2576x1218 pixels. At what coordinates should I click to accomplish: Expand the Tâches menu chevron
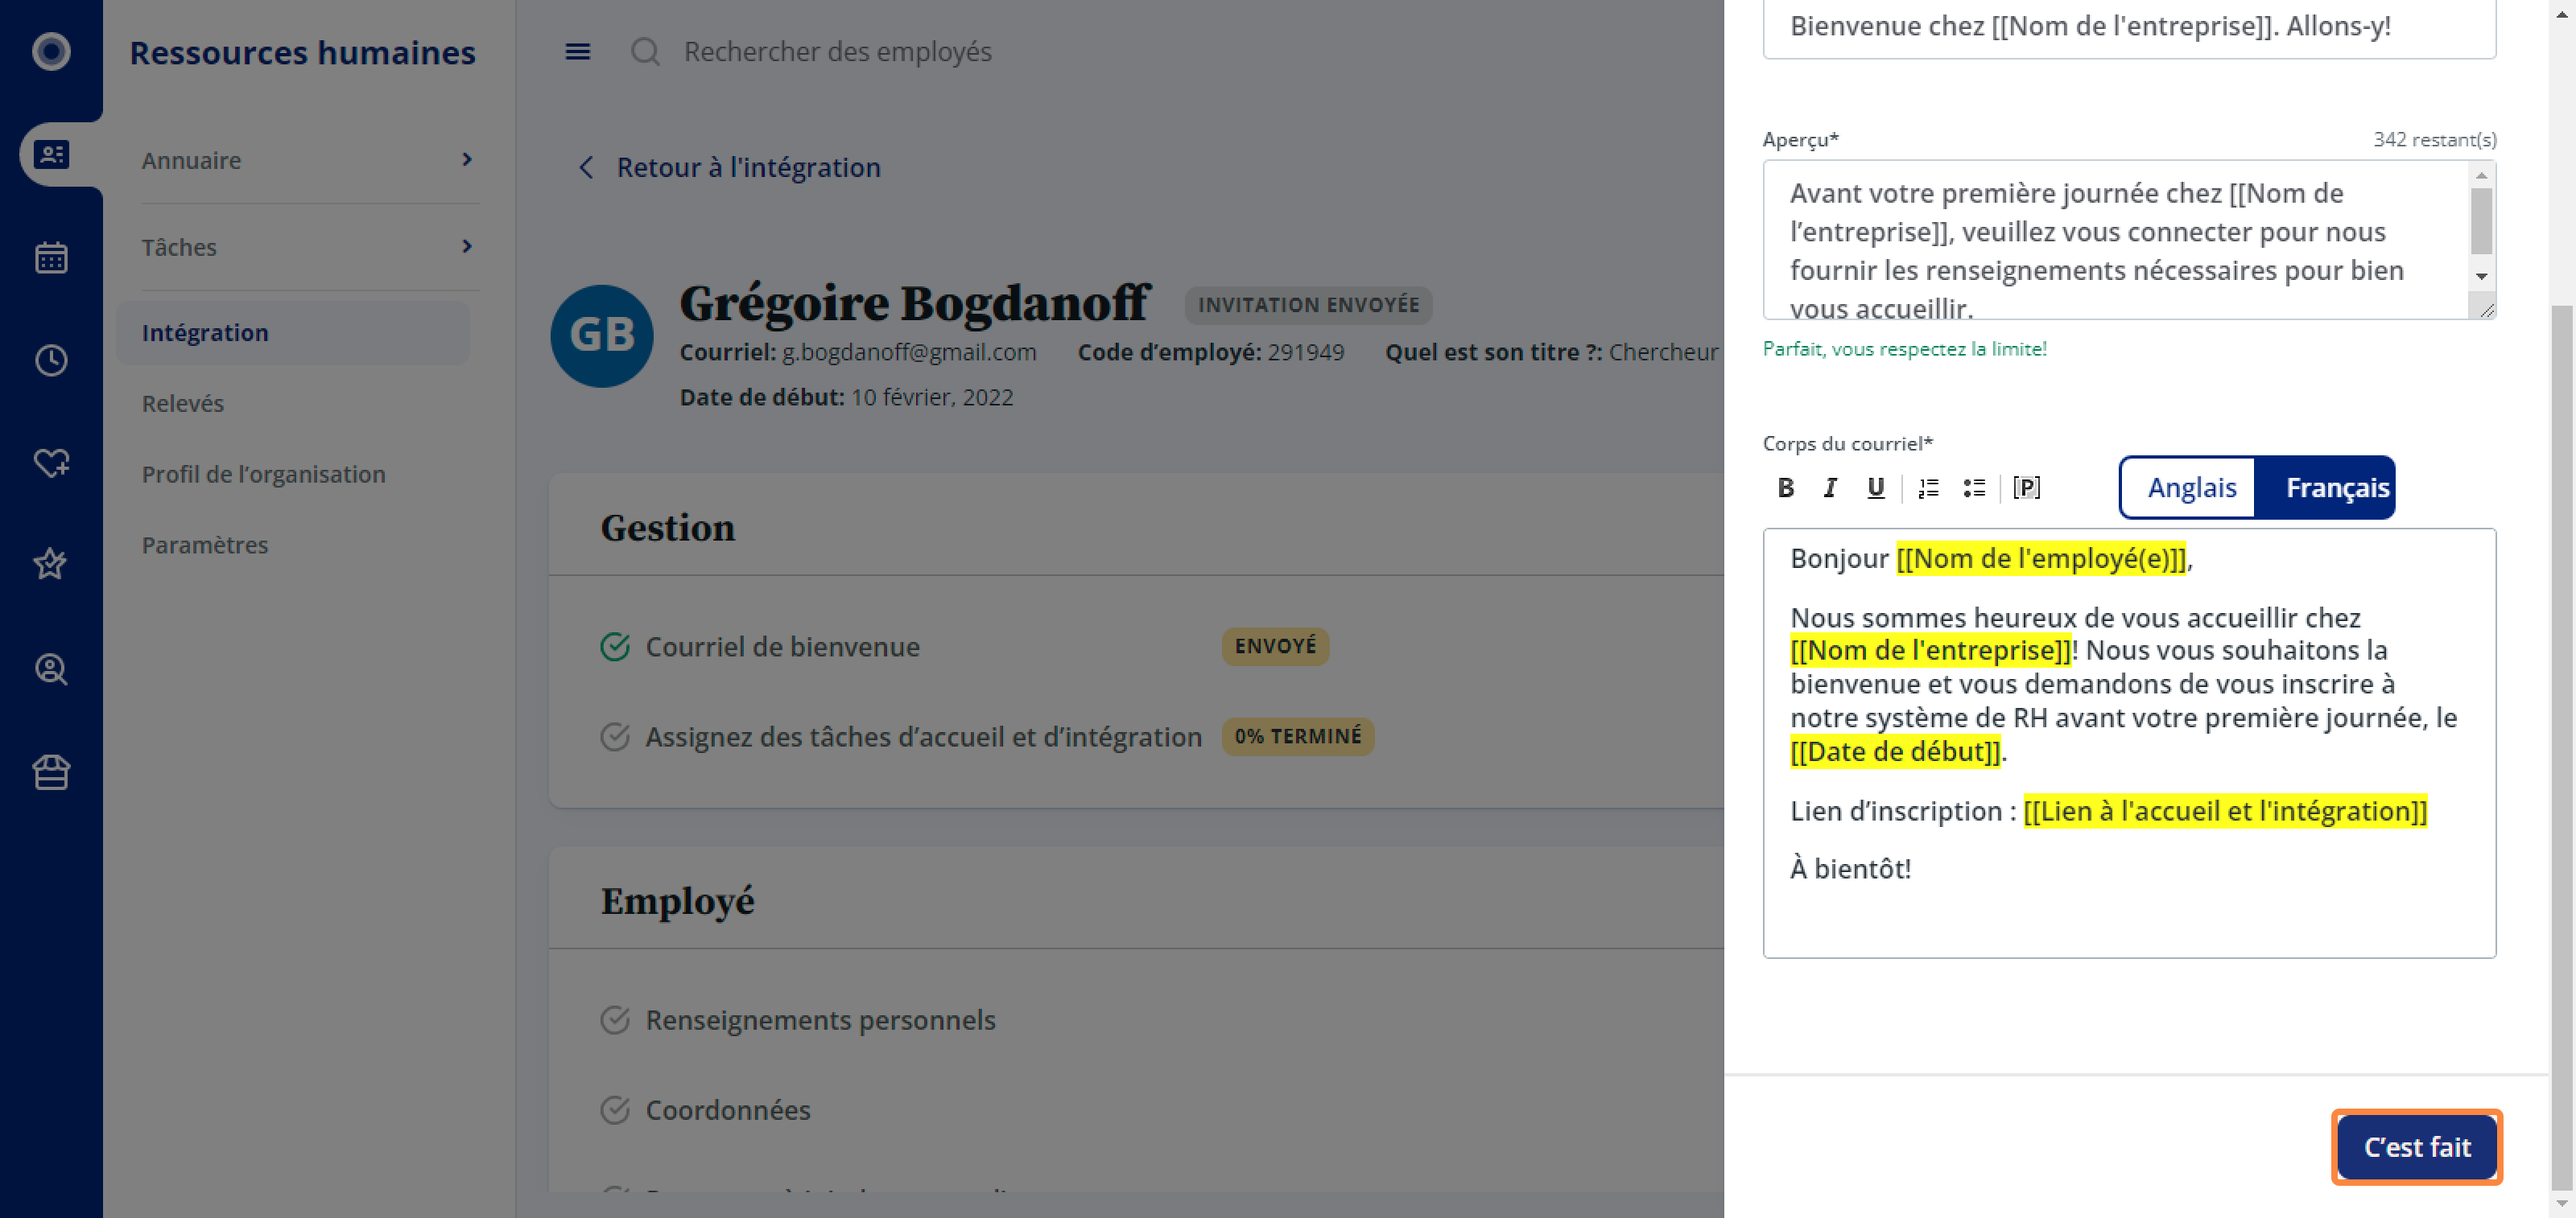pos(467,246)
